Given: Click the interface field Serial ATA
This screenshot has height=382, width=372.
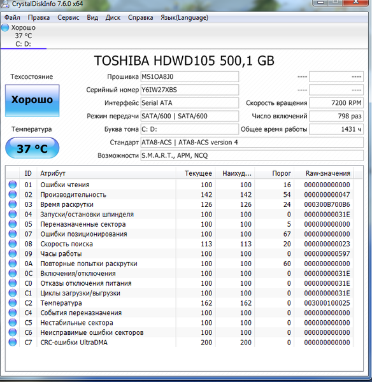Looking at the screenshot, I should 190,103.
